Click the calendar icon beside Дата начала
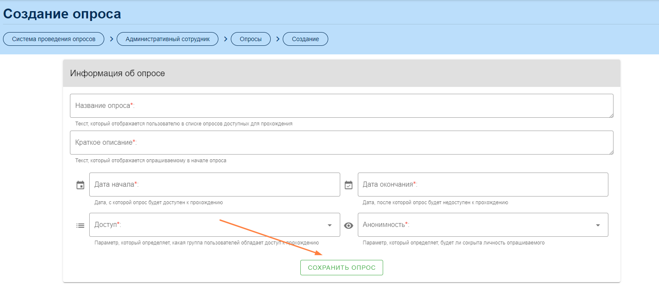This screenshot has height=292, width=659. (80, 185)
